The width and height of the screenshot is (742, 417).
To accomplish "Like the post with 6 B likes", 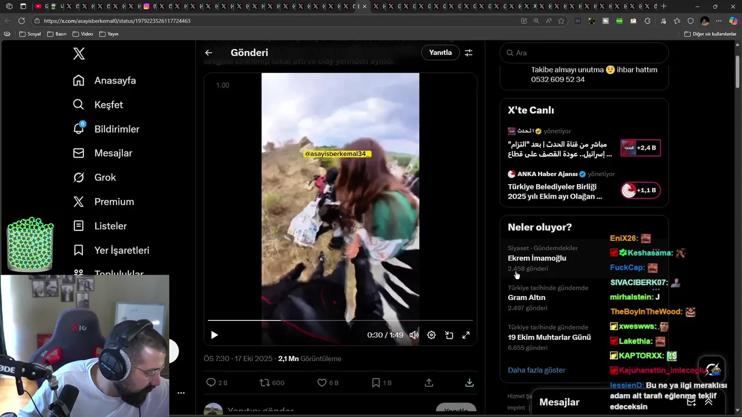I will coord(328,383).
